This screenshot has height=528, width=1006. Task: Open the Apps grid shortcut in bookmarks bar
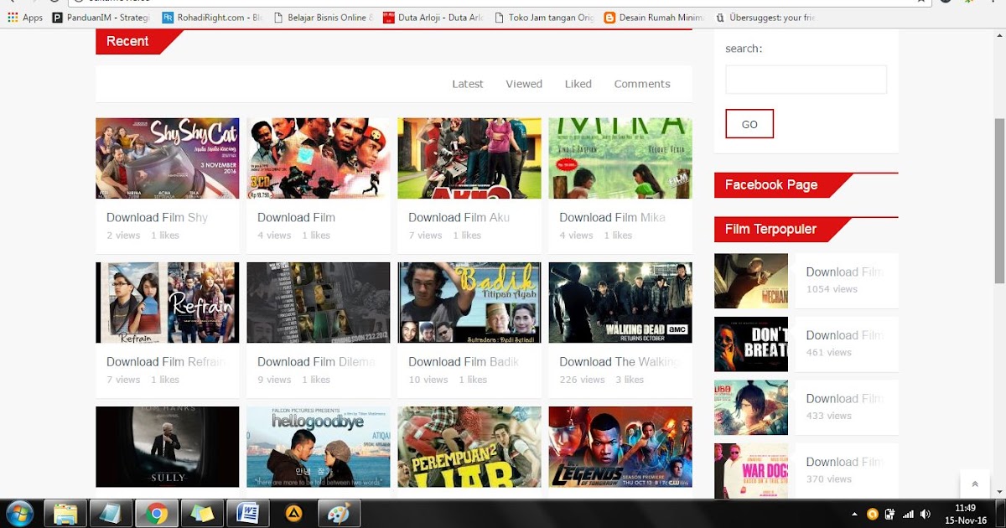[x=24, y=17]
